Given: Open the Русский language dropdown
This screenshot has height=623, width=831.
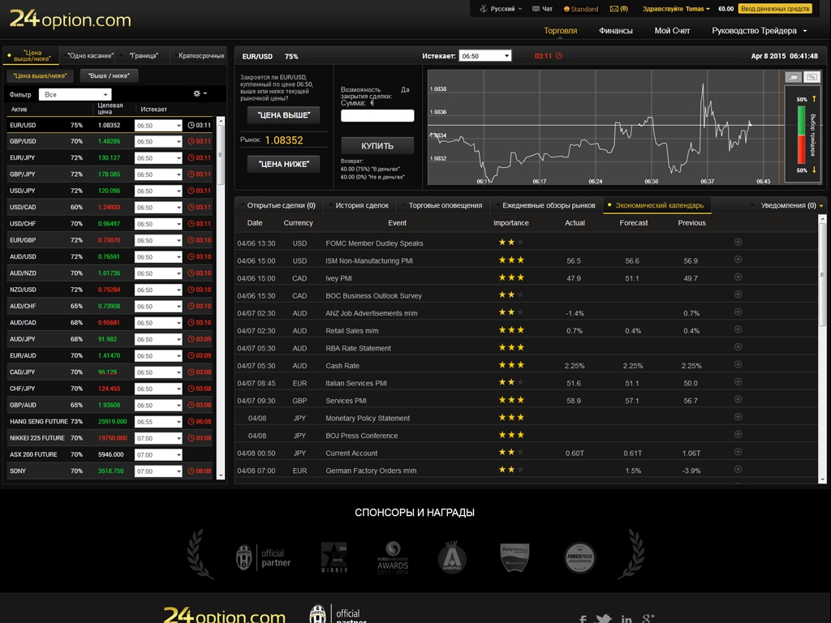Looking at the screenshot, I should pyautogui.click(x=503, y=9).
